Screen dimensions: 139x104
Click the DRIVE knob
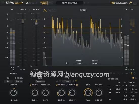click(x=35, y=93)
